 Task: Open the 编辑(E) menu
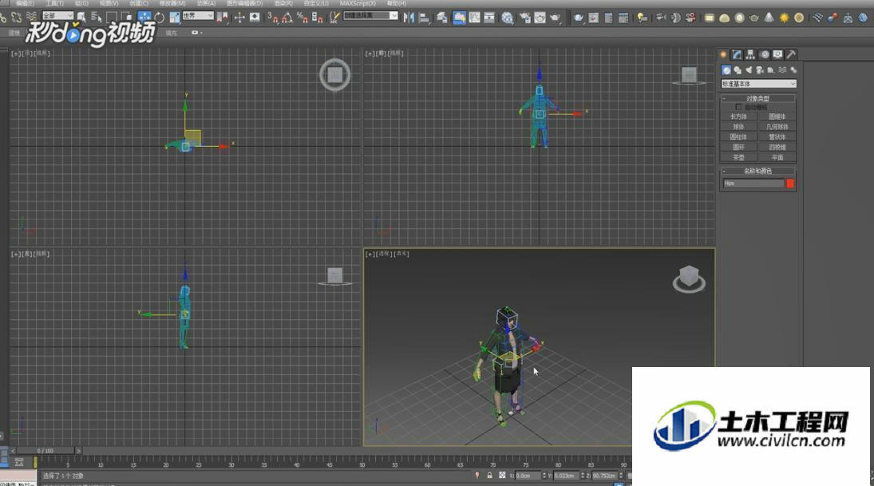coord(25,3)
